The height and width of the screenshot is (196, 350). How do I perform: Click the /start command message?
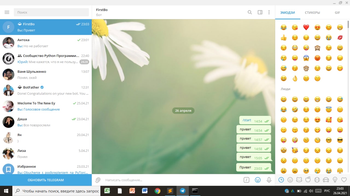click(255, 120)
